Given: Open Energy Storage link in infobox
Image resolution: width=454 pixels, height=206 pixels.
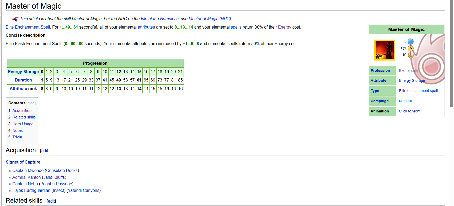Looking at the screenshot, I should pos(412,81).
